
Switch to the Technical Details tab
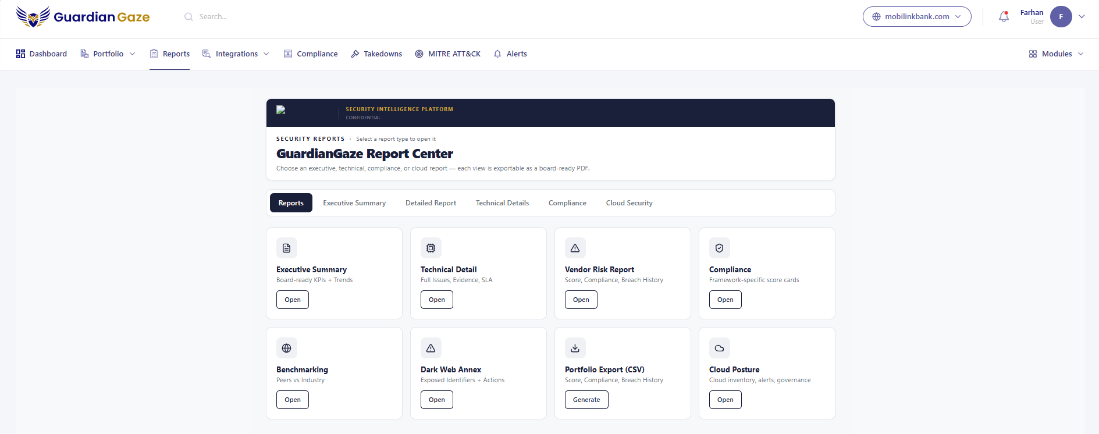pyautogui.click(x=502, y=203)
